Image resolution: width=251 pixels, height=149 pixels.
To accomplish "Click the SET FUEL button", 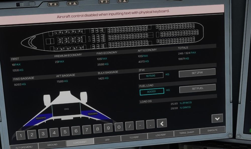I will [198, 88].
